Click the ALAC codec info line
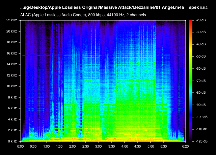 point(83,15)
